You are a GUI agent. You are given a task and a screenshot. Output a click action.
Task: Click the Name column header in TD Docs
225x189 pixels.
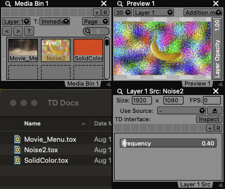pos(33,123)
